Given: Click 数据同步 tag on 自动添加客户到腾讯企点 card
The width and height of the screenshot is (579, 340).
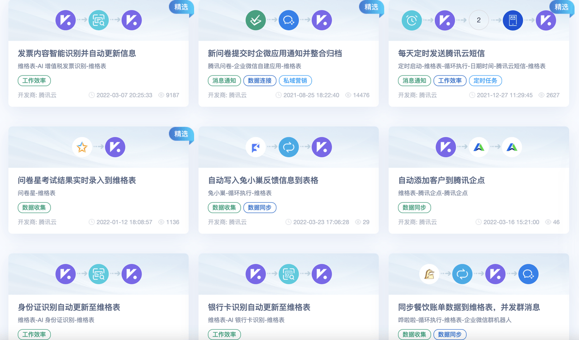Looking at the screenshot, I should (x=414, y=208).
